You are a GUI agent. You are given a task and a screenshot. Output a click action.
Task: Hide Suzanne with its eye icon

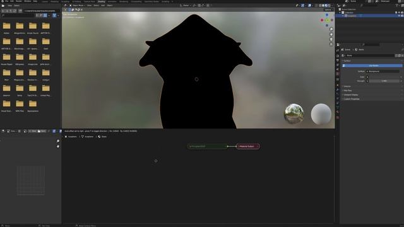click(399, 16)
